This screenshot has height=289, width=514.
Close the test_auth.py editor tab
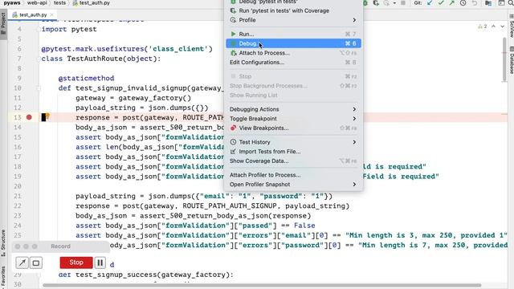(x=51, y=14)
